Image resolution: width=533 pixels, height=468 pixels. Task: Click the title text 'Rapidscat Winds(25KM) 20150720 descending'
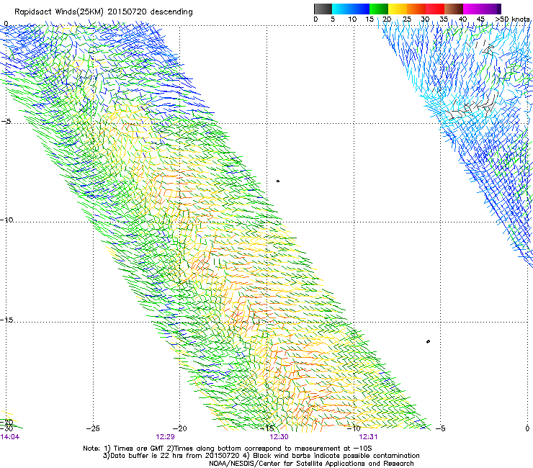[103, 12]
